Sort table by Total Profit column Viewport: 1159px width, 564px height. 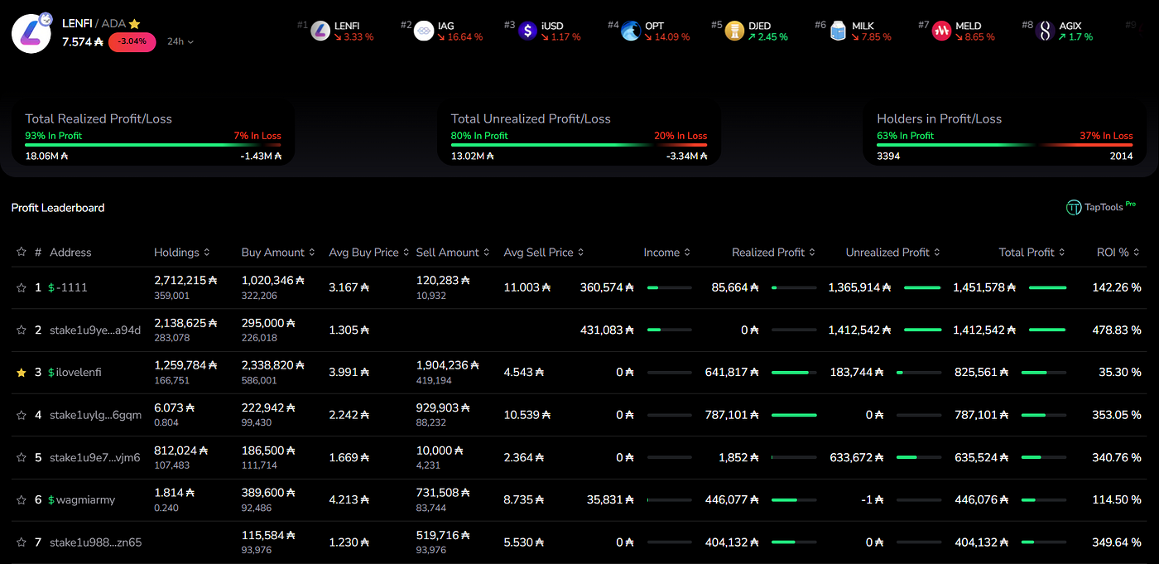1032,252
